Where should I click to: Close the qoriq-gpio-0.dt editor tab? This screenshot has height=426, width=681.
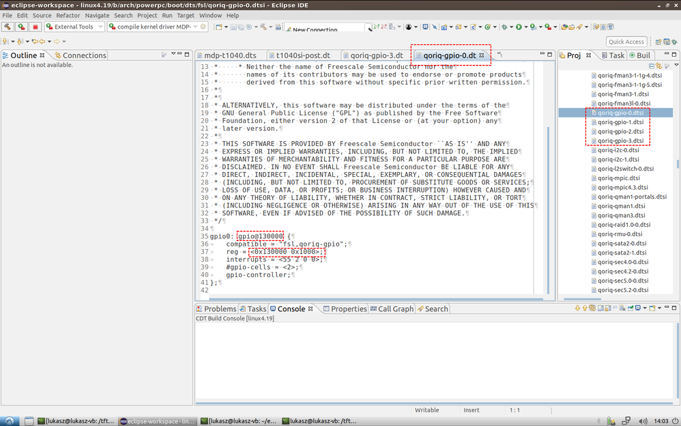(x=482, y=55)
